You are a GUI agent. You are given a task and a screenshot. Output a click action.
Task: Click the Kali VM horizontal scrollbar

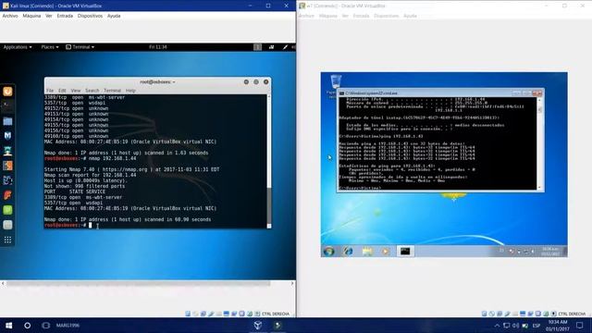138,283
